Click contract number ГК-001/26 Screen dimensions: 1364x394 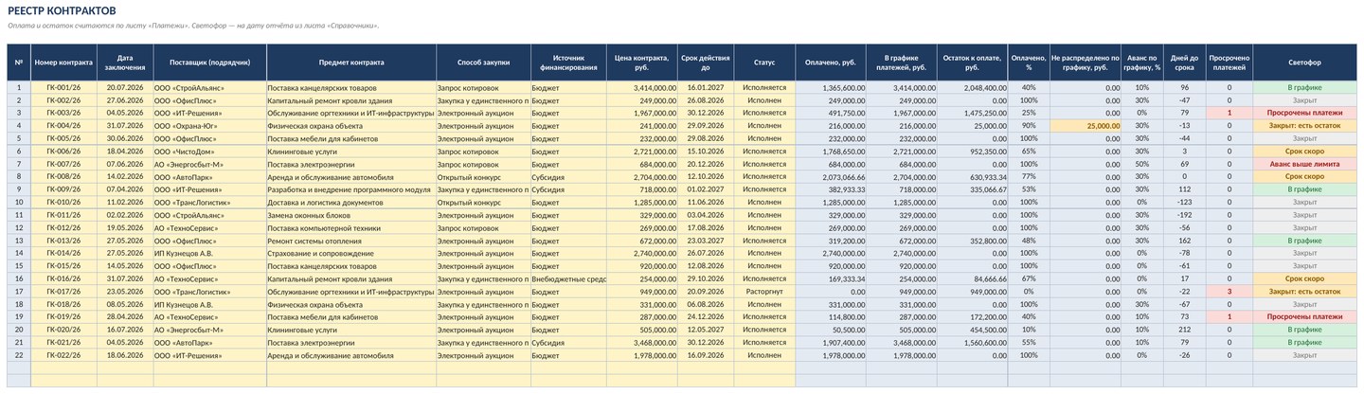[64, 87]
